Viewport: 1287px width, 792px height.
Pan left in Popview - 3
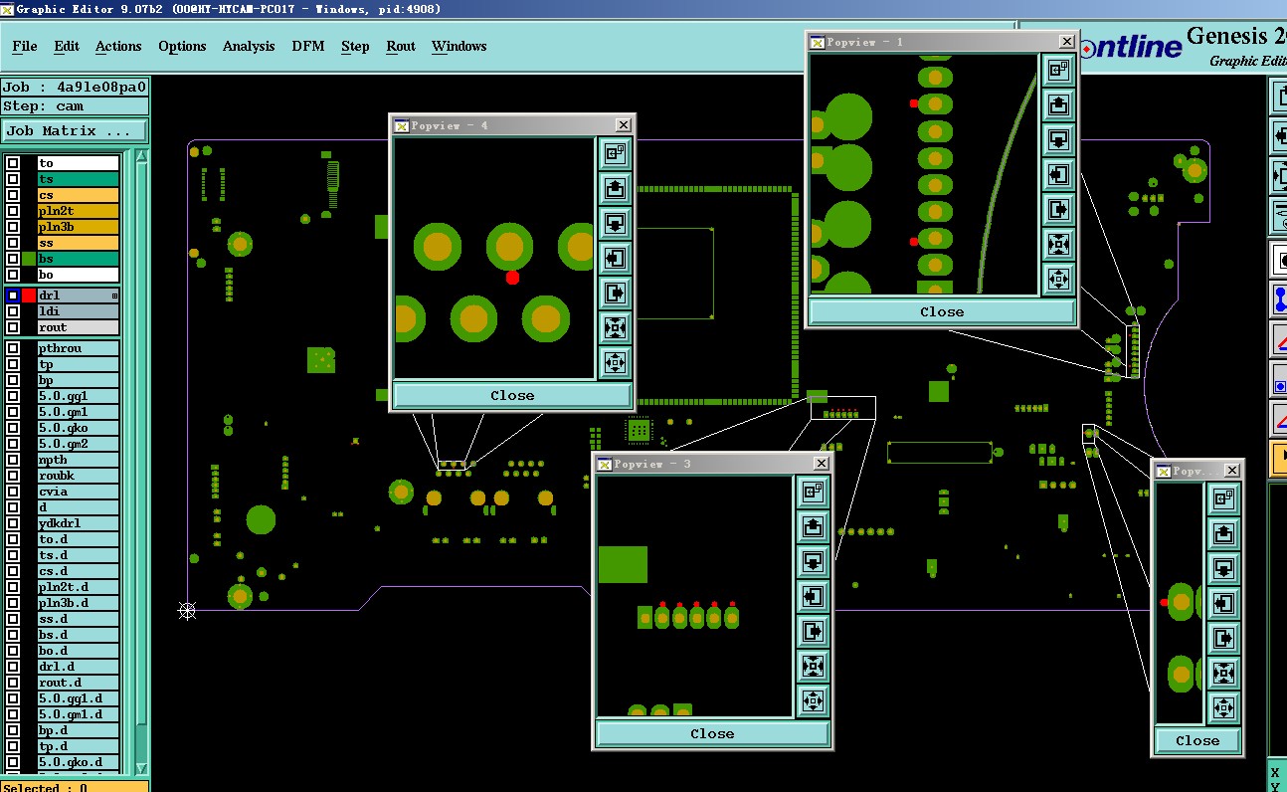click(814, 596)
